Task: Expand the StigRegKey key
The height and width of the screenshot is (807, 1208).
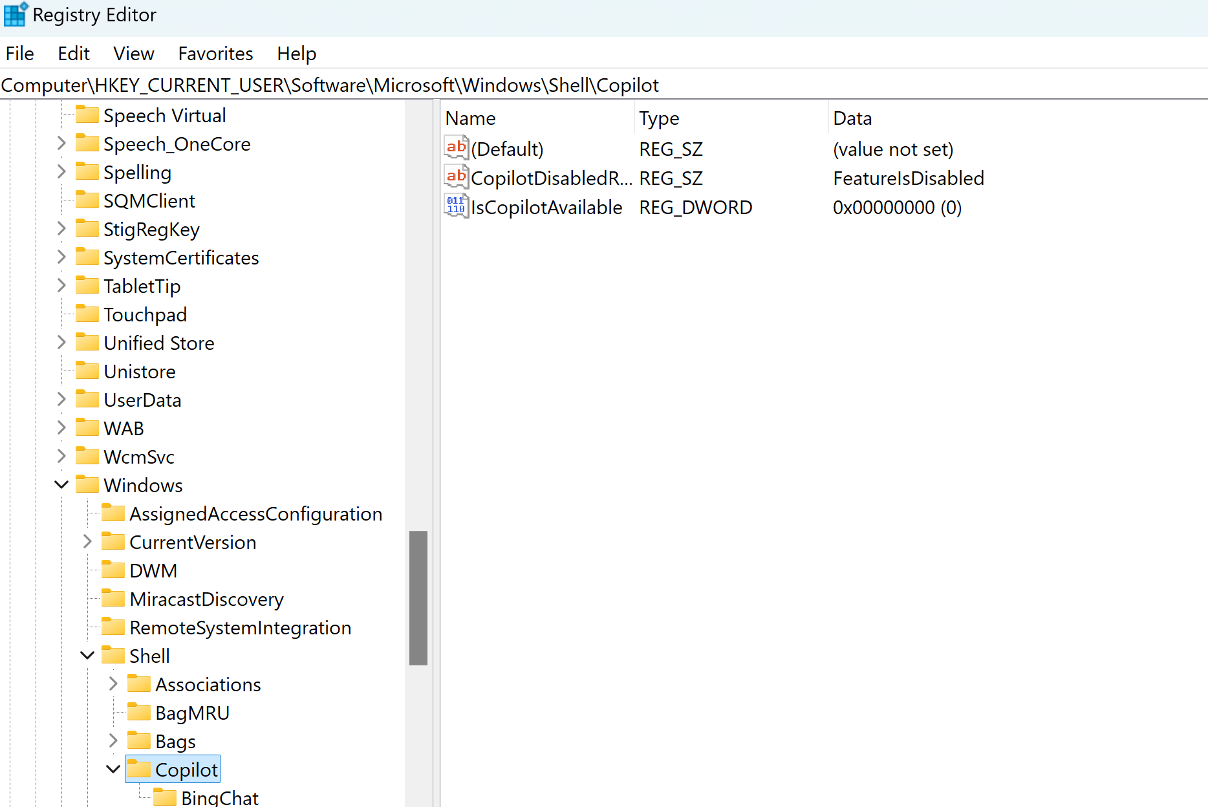Action: (x=61, y=228)
